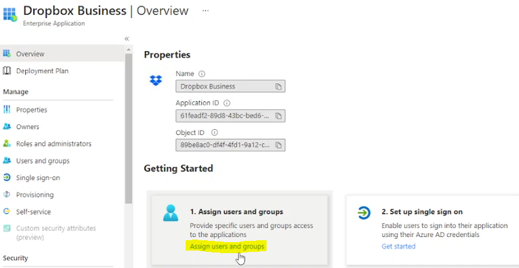Click the Owners people icon
This screenshot has height=268, width=519.
(6, 127)
